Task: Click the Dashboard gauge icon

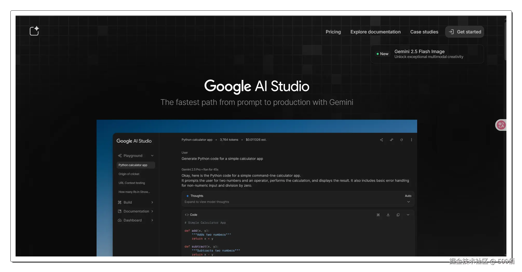Action: 120,220
